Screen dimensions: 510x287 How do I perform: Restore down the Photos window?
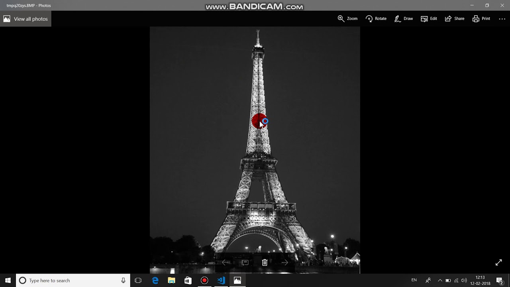tap(487, 5)
